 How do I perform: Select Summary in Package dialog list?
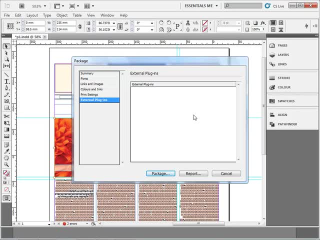[x=99, y=73]
